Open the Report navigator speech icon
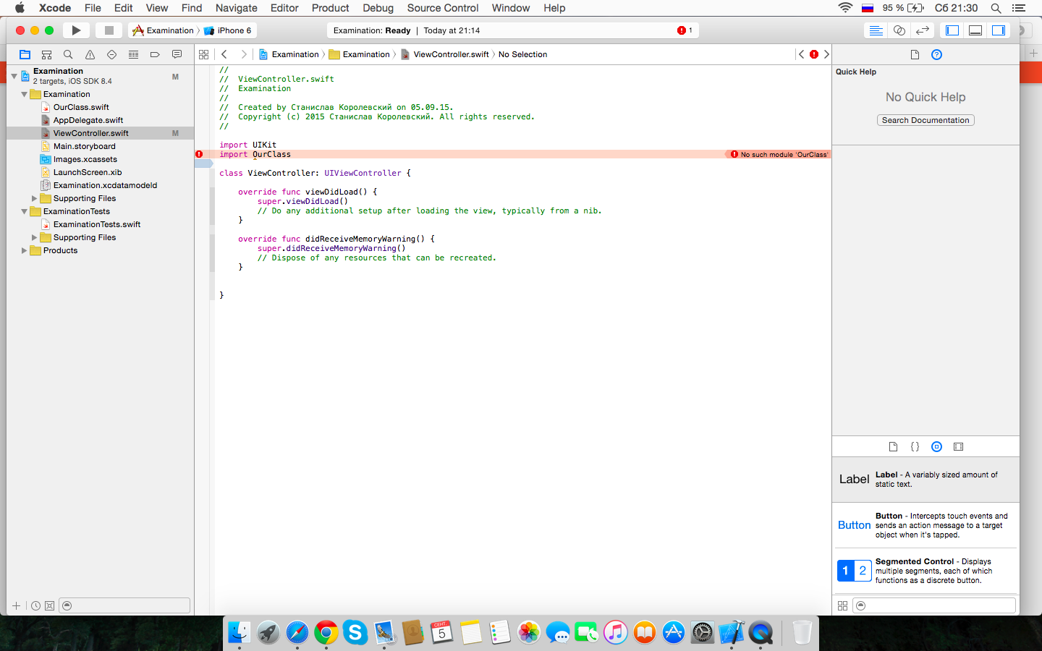 click(x=177, y=54)
